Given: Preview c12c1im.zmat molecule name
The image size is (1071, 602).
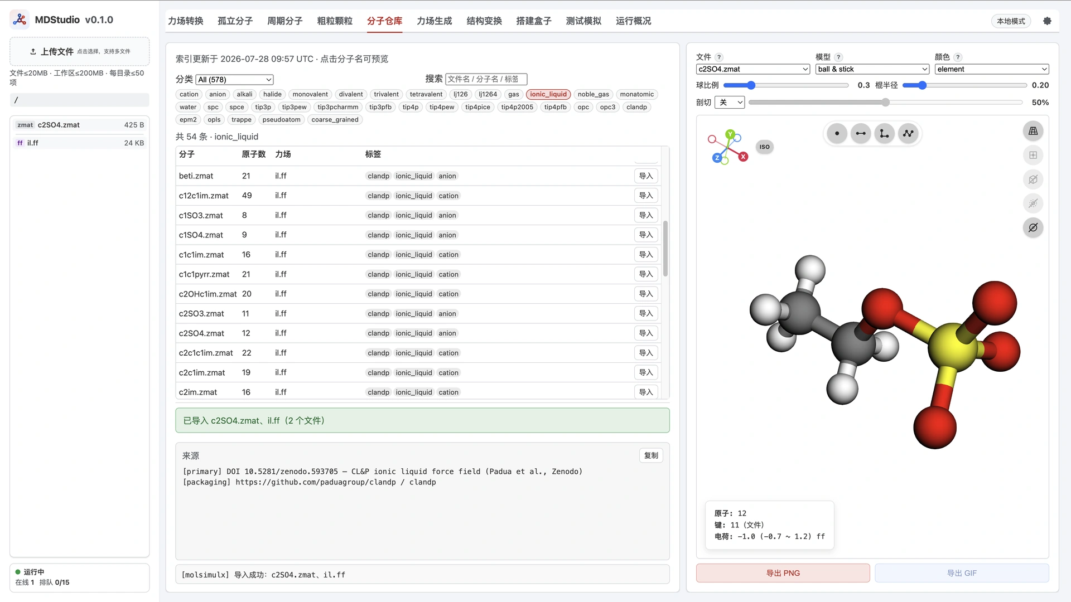Looking at the screenshot, I should click(204, 196).
